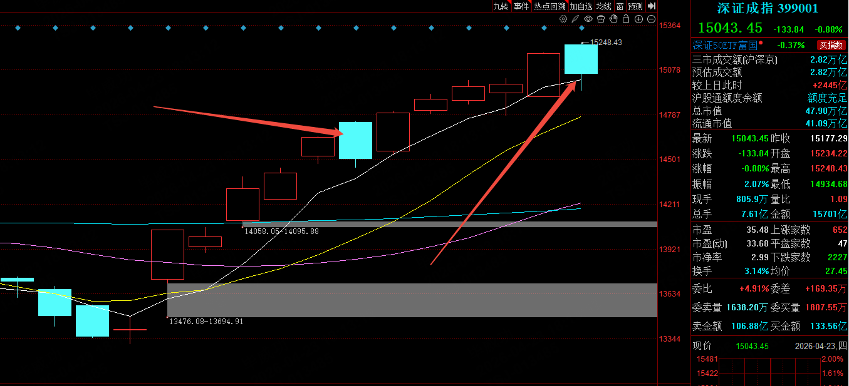Click the 三市成交额(沪深京) label
This screenshot has height=386, width=849.
pos(735,60)
